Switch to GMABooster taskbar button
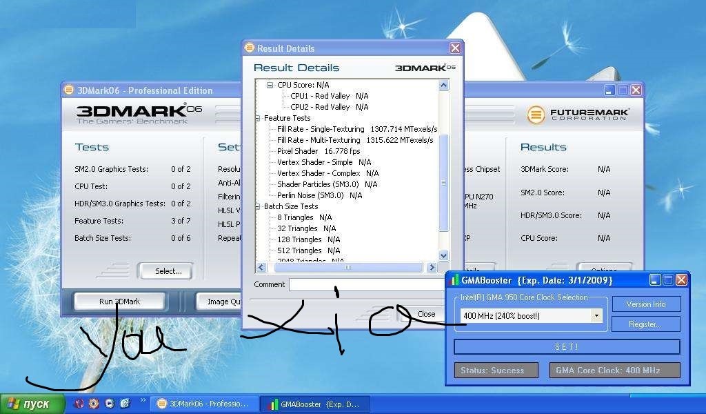The width and height of the screenshot is (706, 414). [x=316, y=404]
